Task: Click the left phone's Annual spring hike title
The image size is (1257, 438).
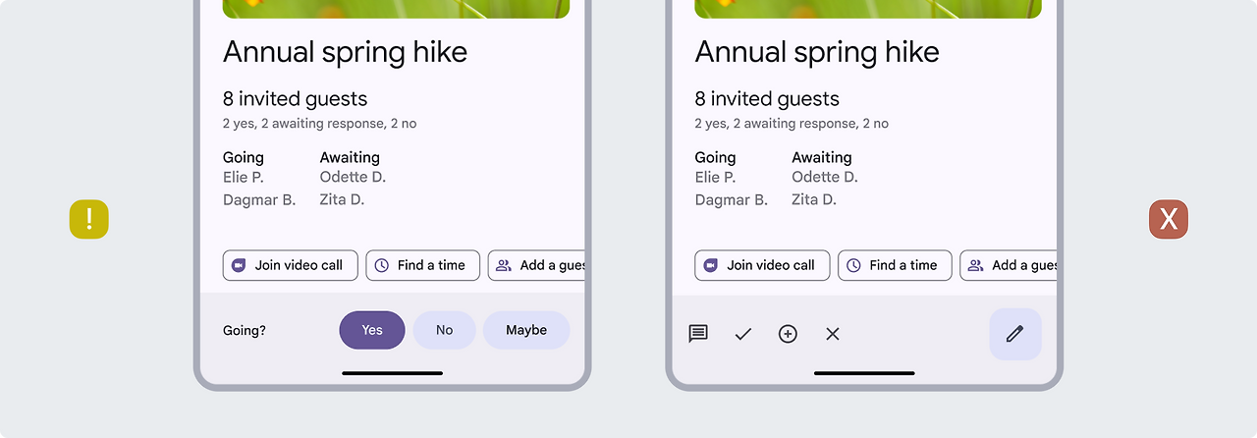Action: coord(345,52)
